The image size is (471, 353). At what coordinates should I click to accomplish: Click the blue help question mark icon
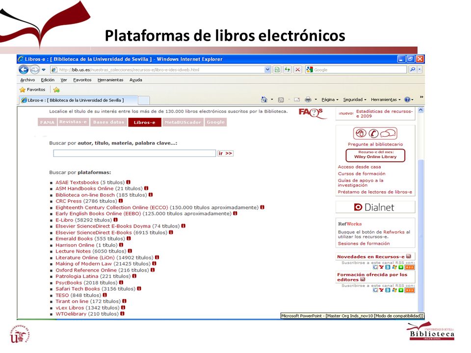pyautogui.click(x=407, y=100)
